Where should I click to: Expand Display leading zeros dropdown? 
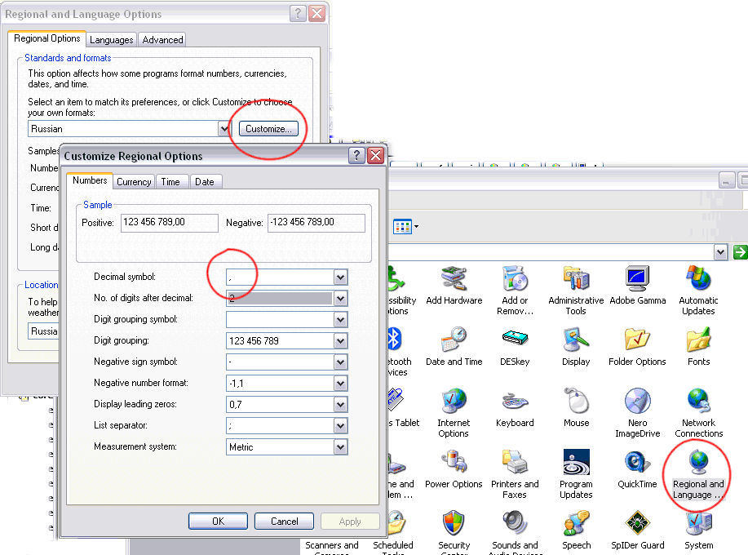340,405
